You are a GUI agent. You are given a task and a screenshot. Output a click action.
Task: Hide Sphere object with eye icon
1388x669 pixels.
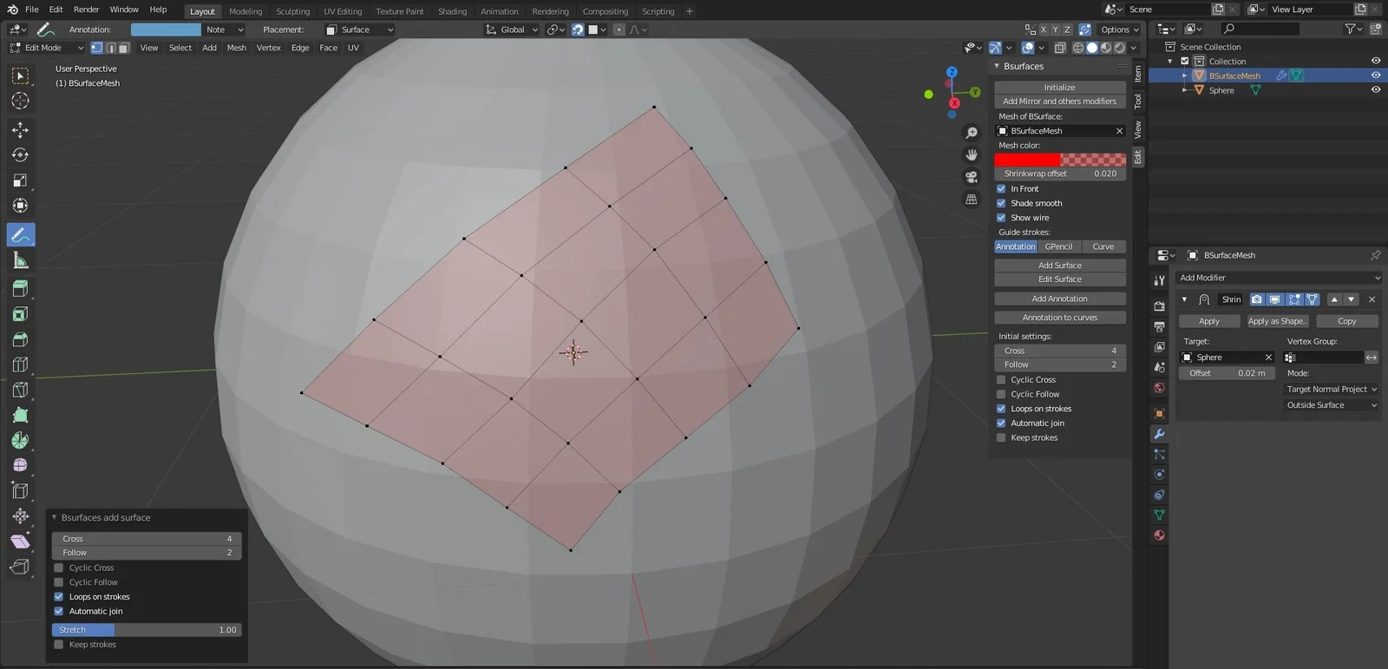(x=1375, y=90)
